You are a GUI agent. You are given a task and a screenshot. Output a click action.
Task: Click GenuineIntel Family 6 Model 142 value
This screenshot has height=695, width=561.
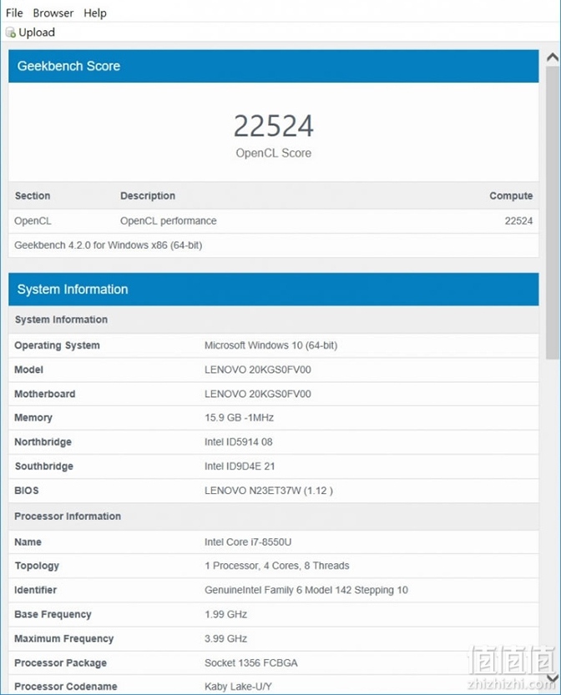click(306, 591)
